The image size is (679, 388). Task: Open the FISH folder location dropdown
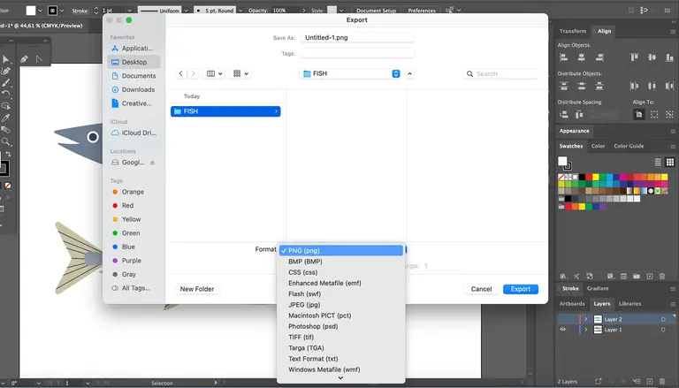[350, 73]
